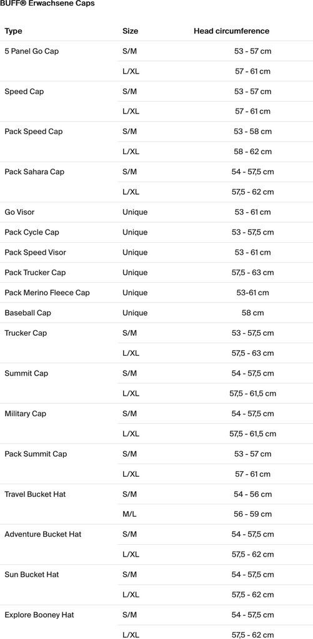Image resolution: width=313 pixels, height=639 pixels.
Task: Select the 'Pack Merino Fleece Cap' row
Action: coord(156,293)
